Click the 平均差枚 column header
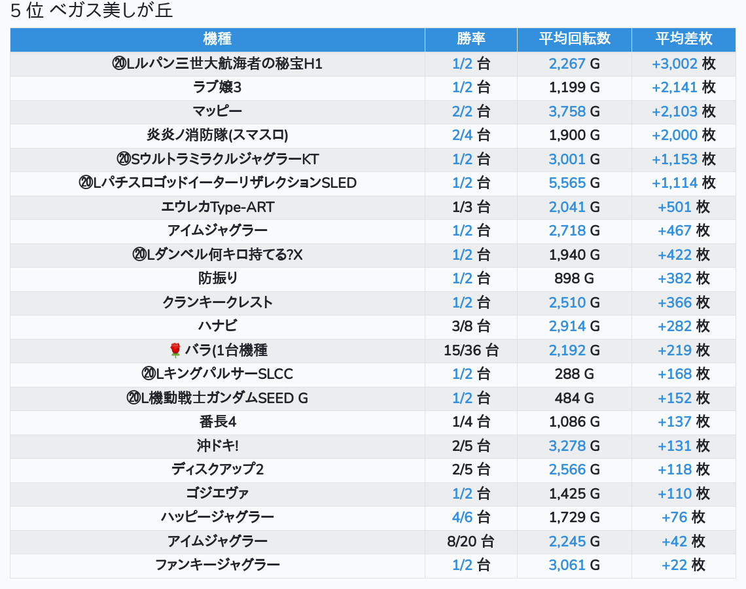Screen dimensions: 746x589 click(x=683, y=39)
